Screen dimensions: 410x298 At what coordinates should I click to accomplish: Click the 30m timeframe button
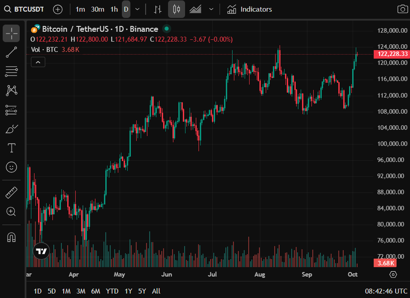point(97,9)
